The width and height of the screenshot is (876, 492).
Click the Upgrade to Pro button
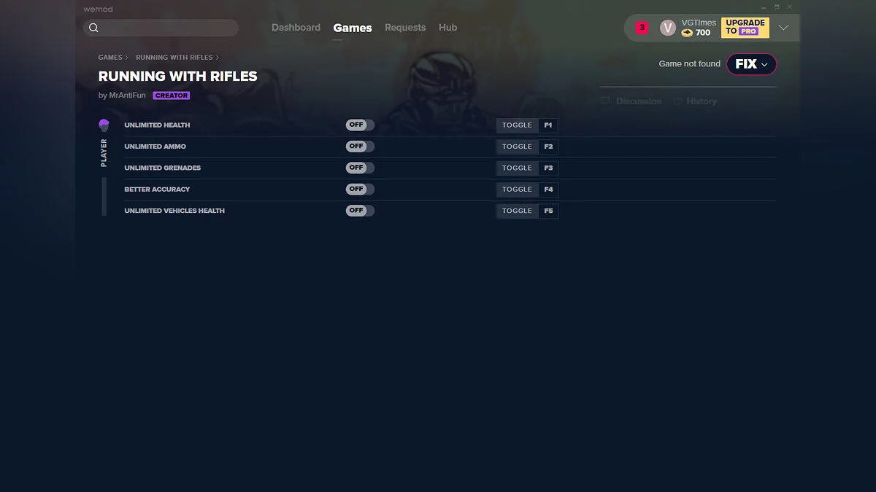tap(745, 28)
